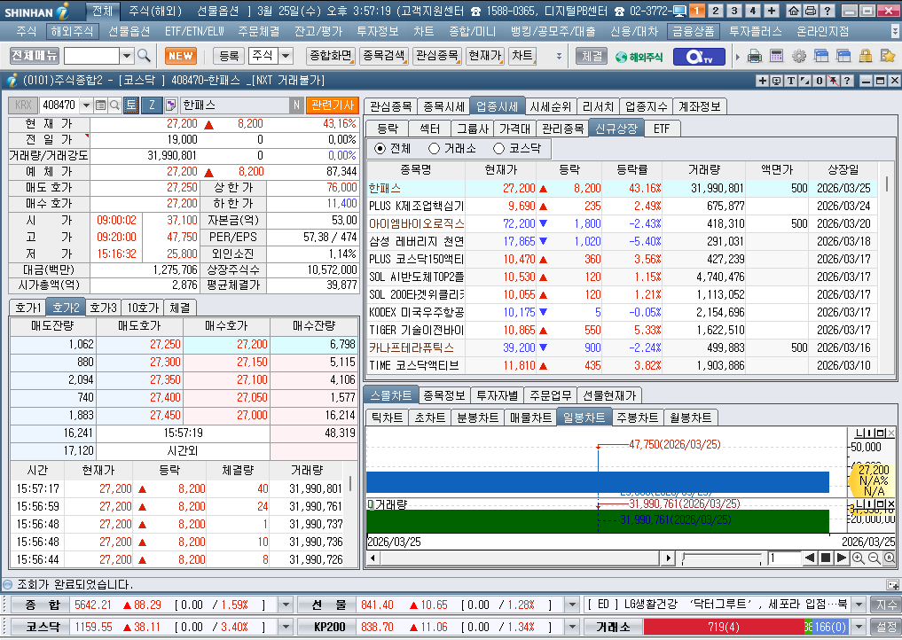
Task: Reset chart zoom with A magnifier
Action: (889, 558)
